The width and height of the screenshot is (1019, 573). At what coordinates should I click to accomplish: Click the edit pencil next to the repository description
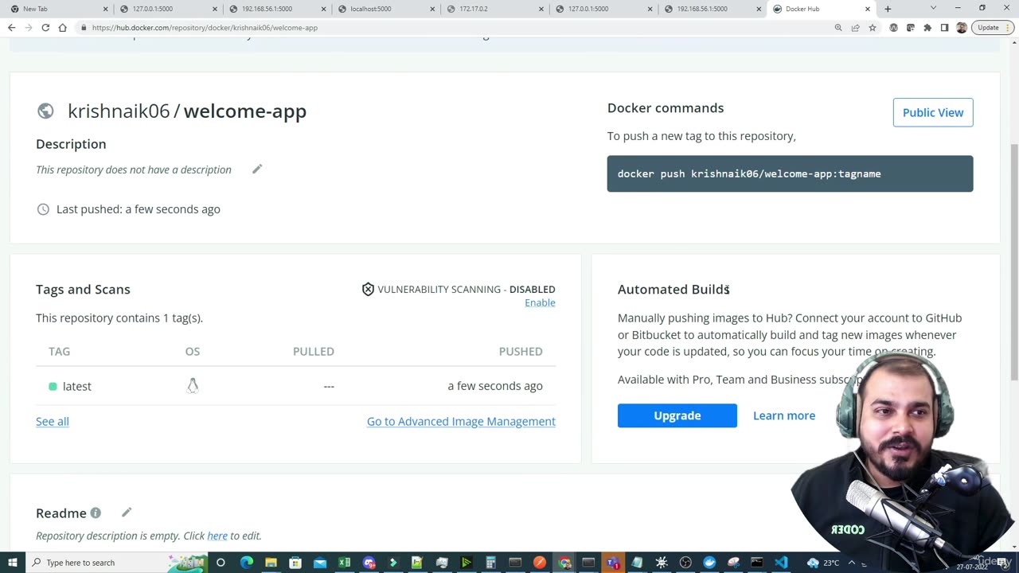tap(257, 169)
